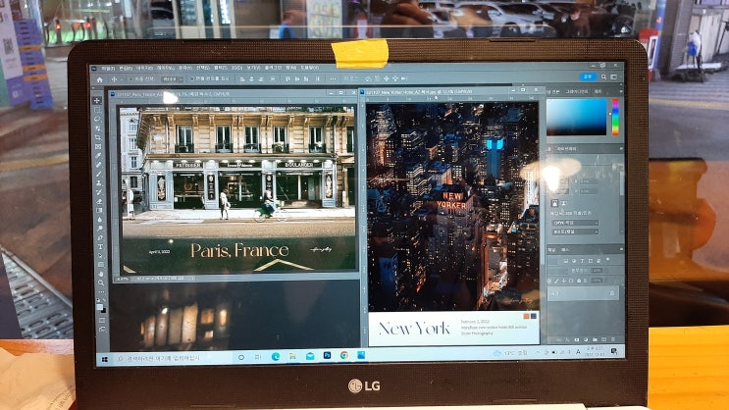Open the Help menu
This screenshot has width=729, height=410.
(309, 68)
